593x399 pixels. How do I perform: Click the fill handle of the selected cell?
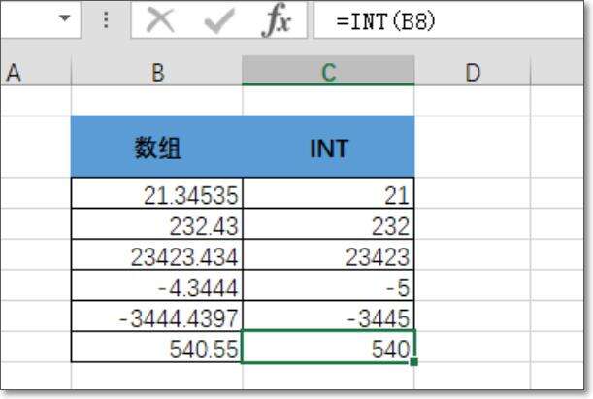coord(414,362)
